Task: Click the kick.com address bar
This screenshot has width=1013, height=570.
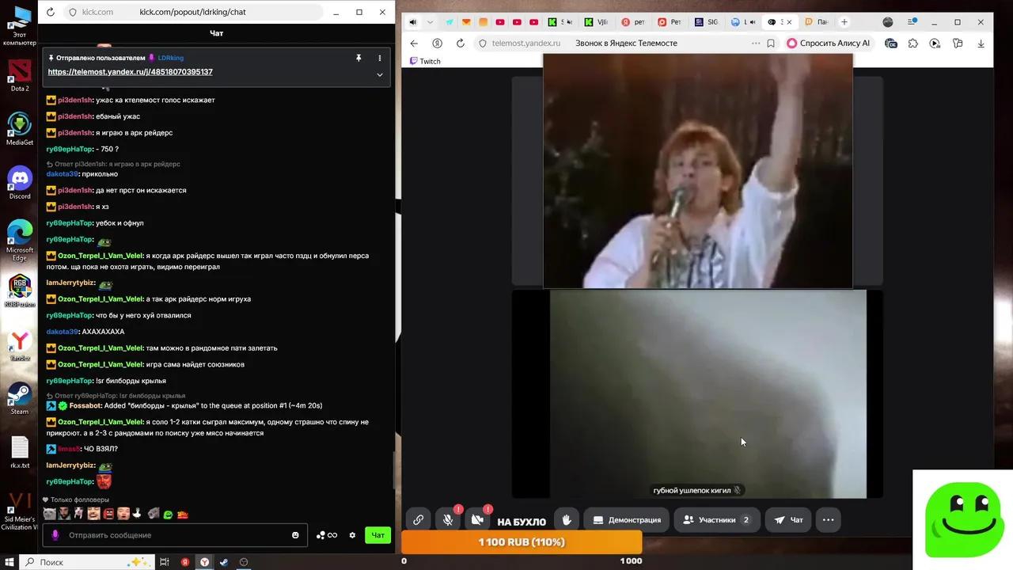Action: coord(193,12)
